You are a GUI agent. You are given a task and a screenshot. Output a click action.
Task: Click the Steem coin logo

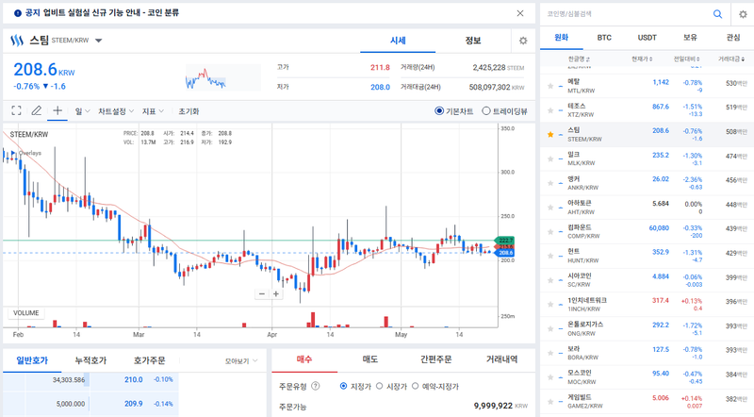17,41
